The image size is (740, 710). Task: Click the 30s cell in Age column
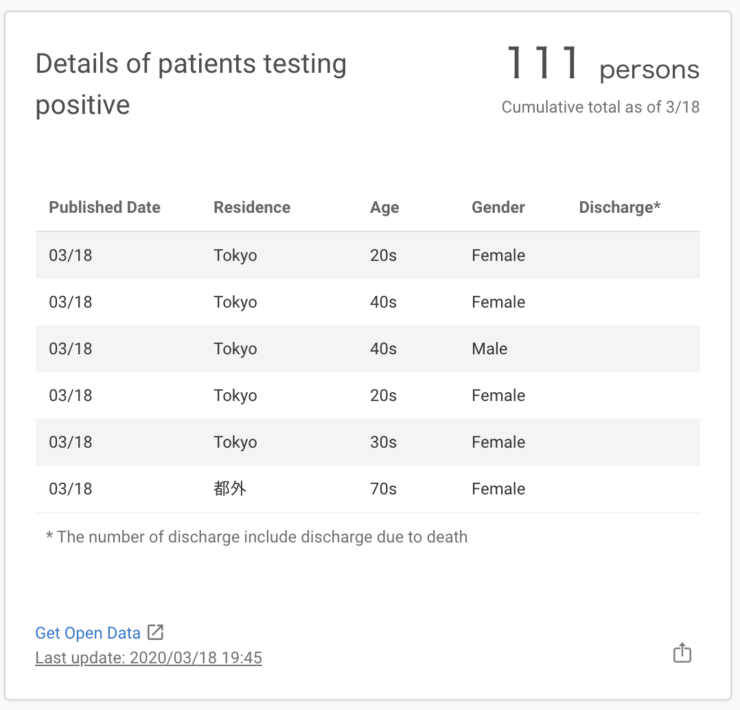point(383,442)
